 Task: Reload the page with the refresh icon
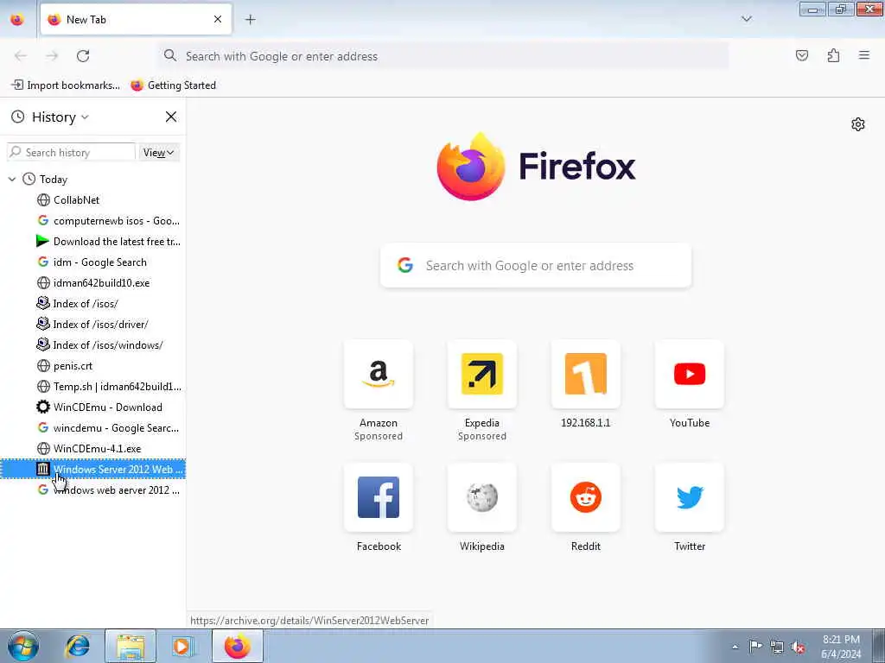click(x=83, y=56)
